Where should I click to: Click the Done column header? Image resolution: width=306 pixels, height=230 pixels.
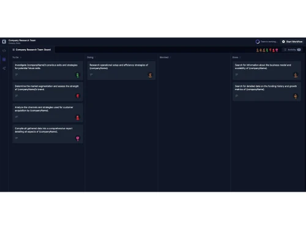pyautogui.click(x=235, y=58)
